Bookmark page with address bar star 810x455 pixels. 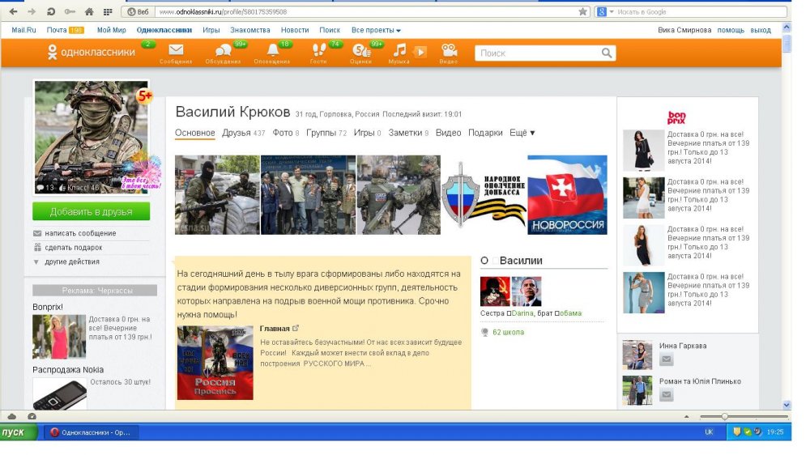(x=582, y=12)
